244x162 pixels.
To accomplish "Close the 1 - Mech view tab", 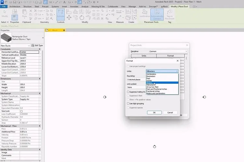I will click(64, 30).
